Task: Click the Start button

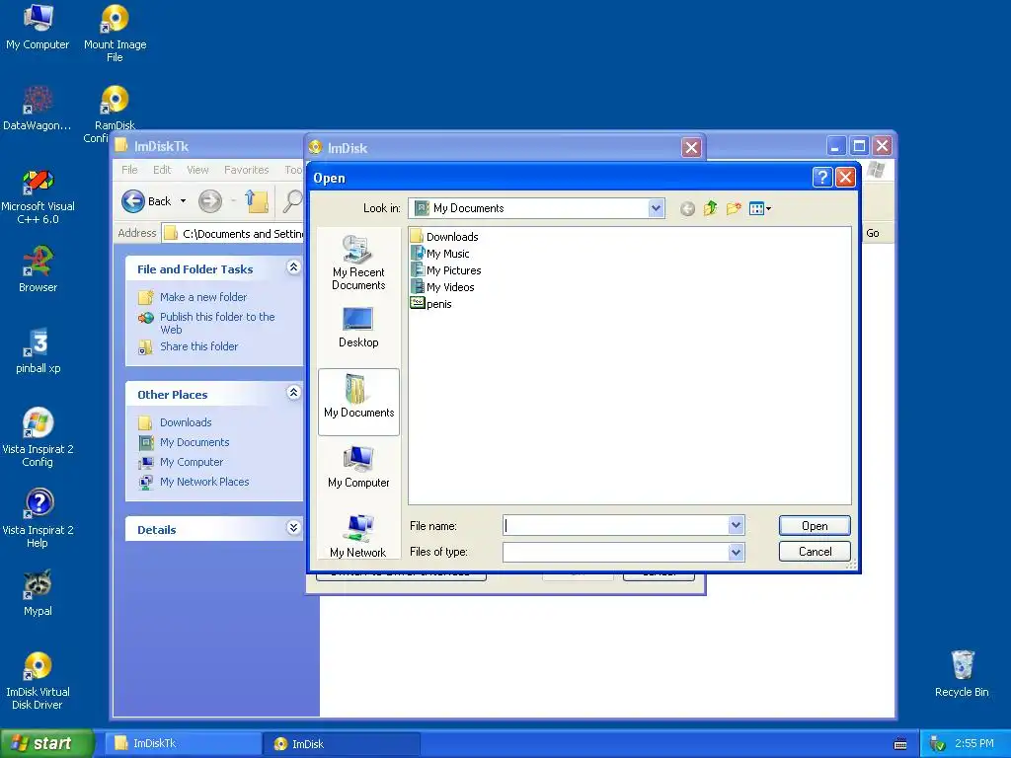Action: [x=46, y=743]
